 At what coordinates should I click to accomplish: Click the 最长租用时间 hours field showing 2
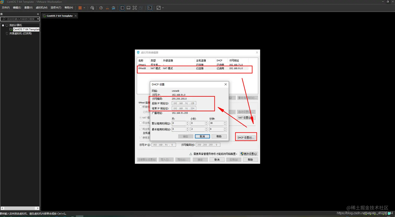pos(197,129)
